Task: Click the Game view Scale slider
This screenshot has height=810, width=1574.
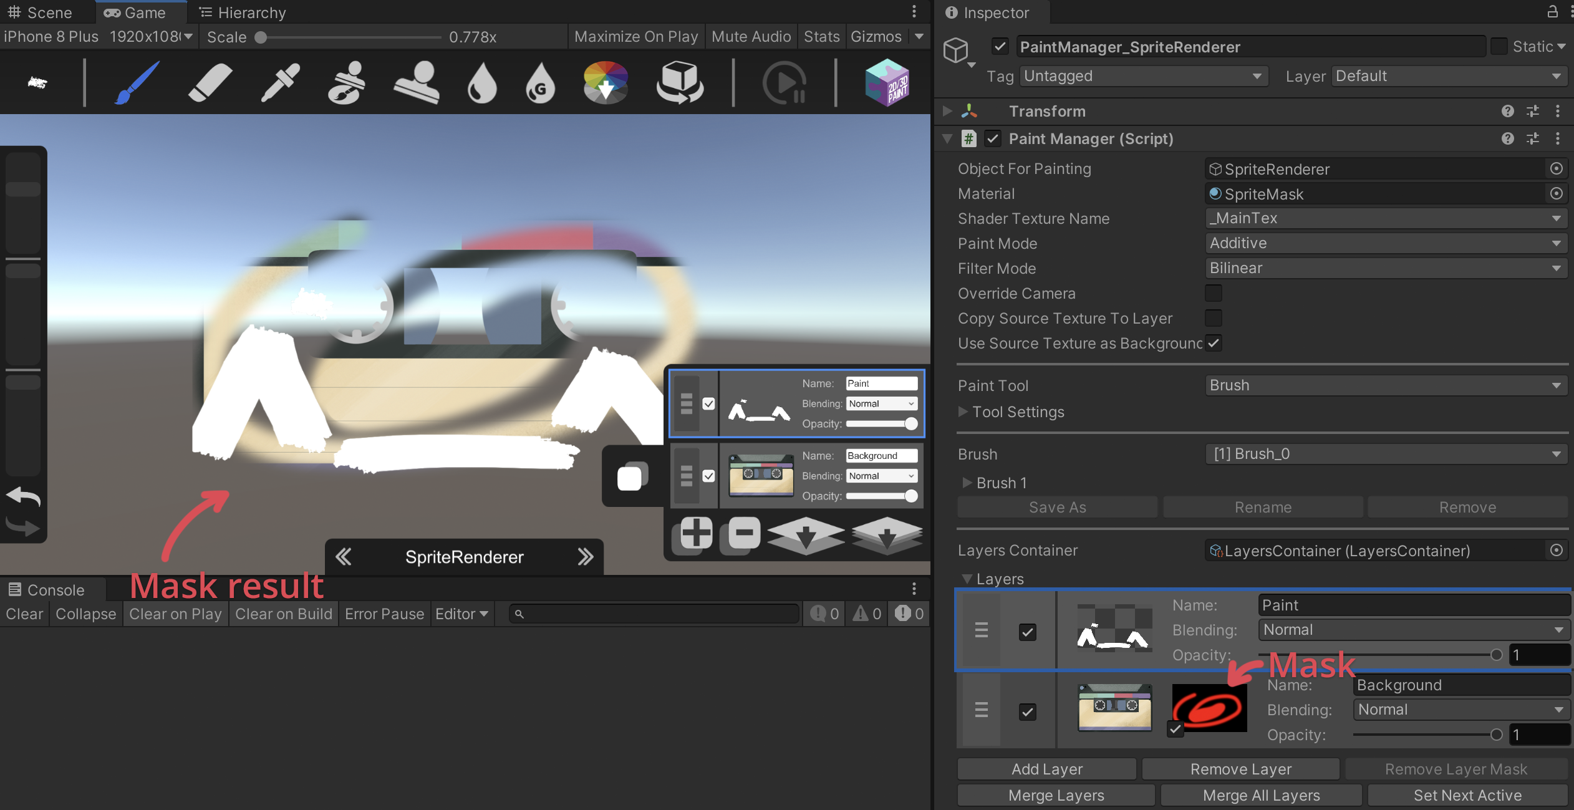Action: point(350,37)
